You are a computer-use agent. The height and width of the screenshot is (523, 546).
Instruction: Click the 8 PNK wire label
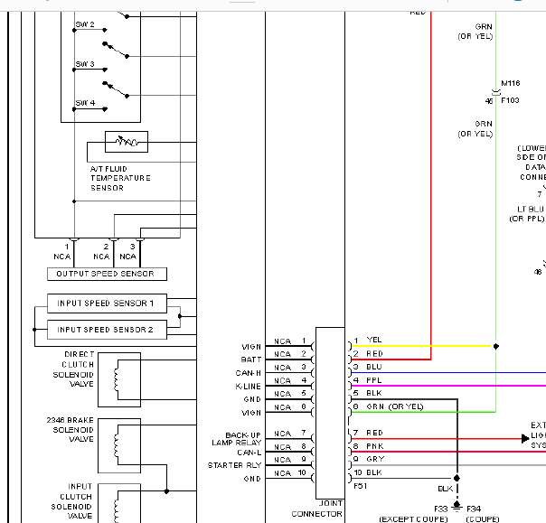(x=369, y=446)
